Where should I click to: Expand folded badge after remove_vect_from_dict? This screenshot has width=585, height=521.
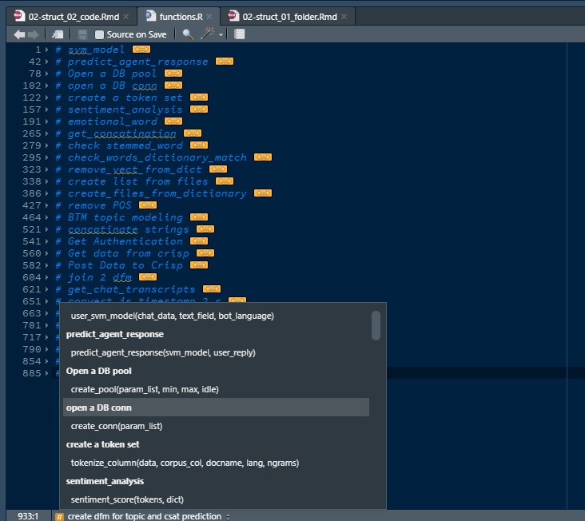point(218,169)
